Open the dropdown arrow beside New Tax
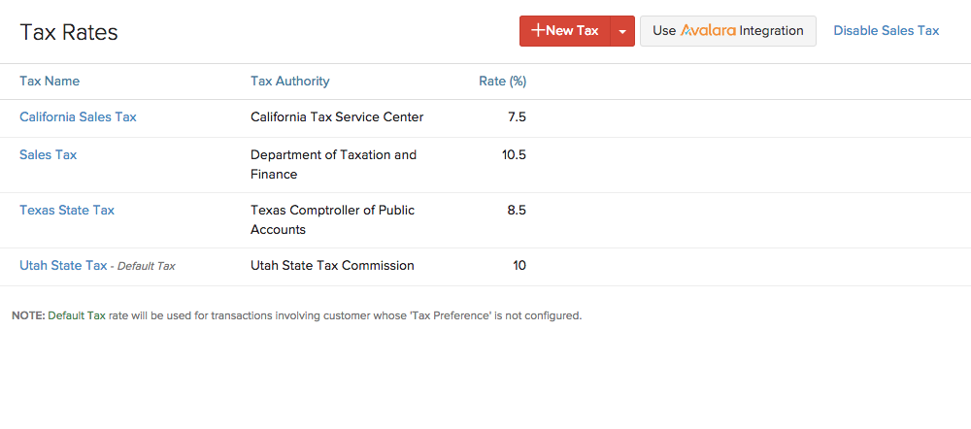The width and height of the screenshot is (971, 429). 622,31
